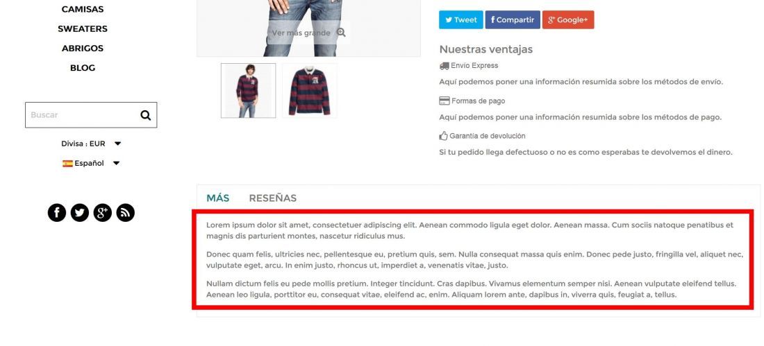Click the Formas de pago card icon
Screen dimensions: 764x346
[x=445, y=101]
